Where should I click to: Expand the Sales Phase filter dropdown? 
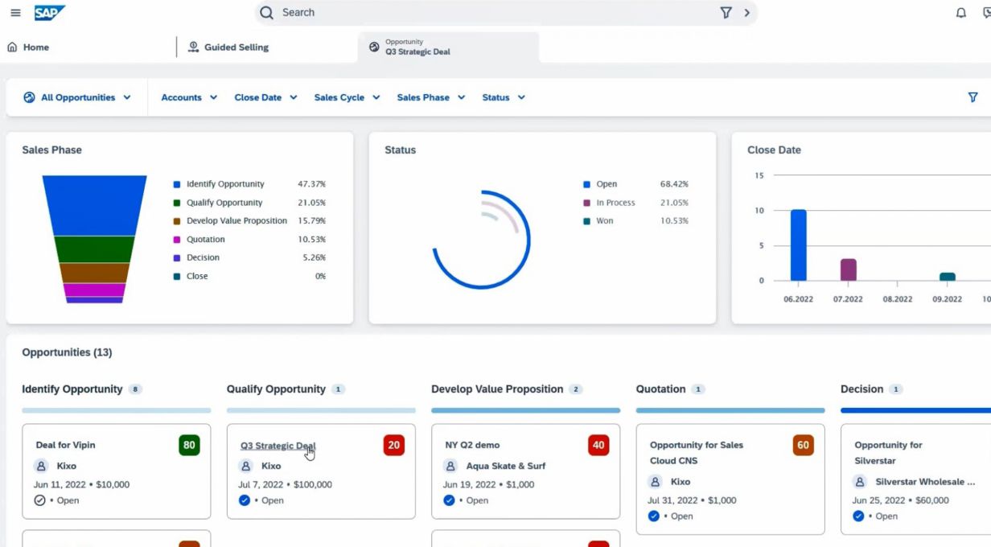[431, 97]
